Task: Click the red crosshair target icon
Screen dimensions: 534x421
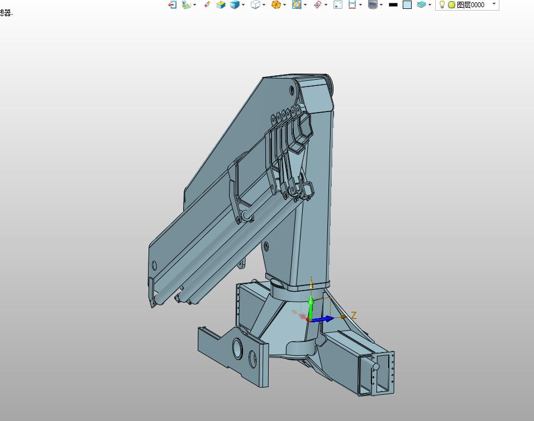Action: 317,5
